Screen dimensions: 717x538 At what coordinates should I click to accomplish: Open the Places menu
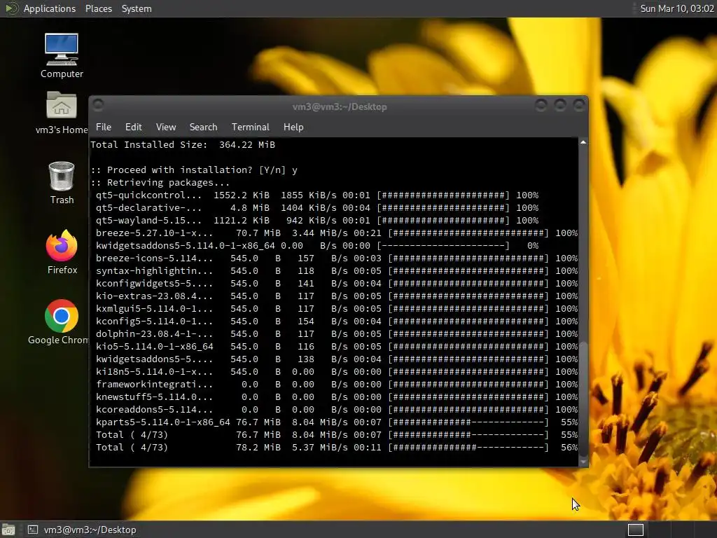coord(98,8)
